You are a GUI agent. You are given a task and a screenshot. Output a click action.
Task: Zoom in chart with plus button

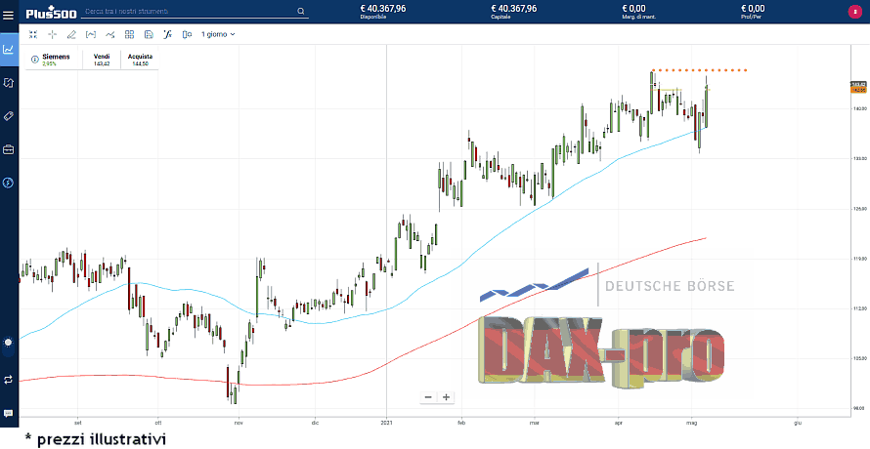click(446, 397)
